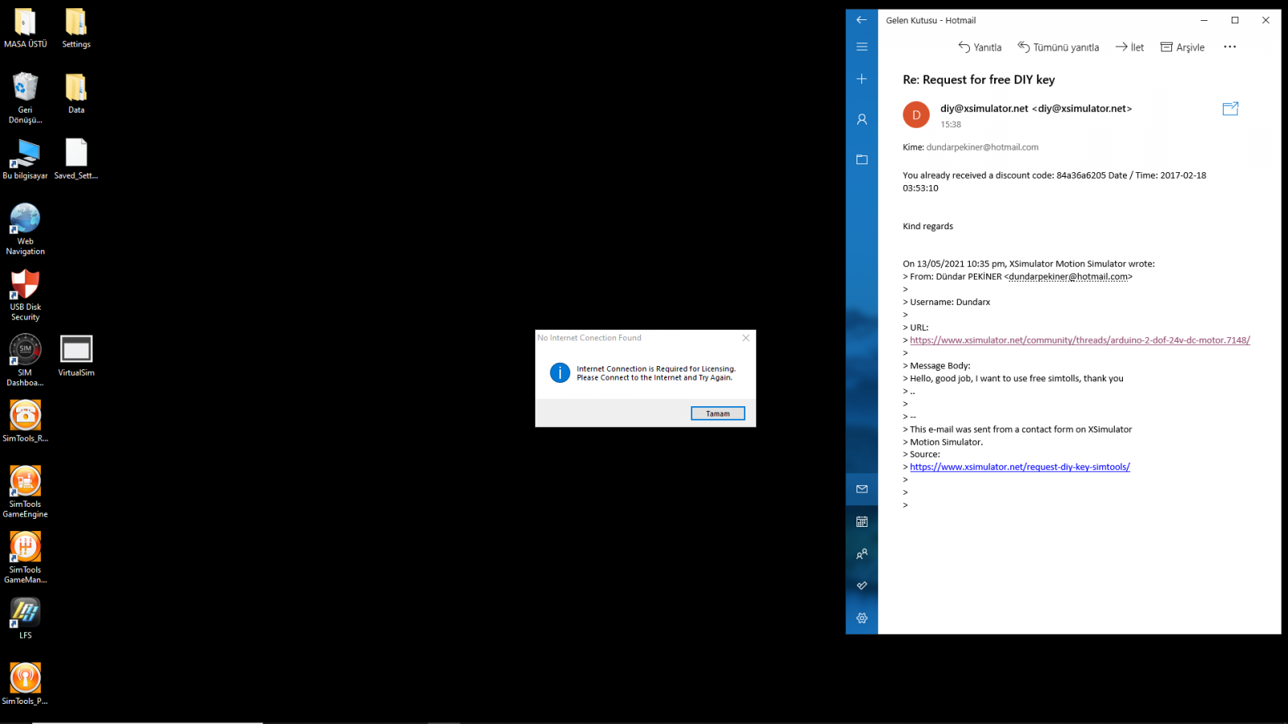Select the SIM Dashboard shortcut

tap(25, 360)
